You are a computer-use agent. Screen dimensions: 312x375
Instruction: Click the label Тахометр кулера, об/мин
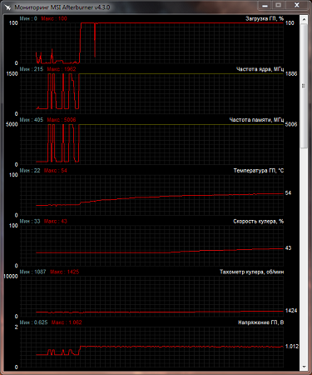251,272
